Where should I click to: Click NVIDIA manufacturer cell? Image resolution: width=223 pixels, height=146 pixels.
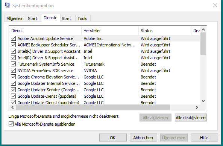[90, 71]
